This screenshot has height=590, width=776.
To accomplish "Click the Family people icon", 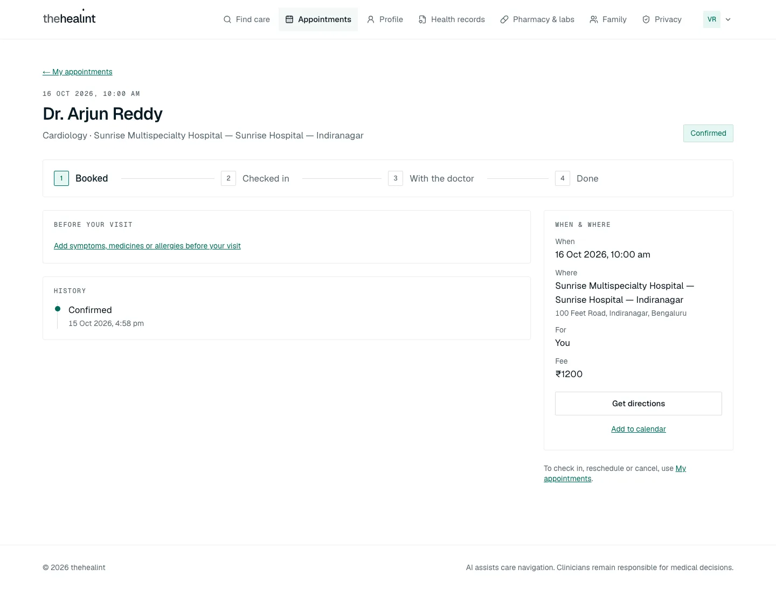I will tap(594, 19).
